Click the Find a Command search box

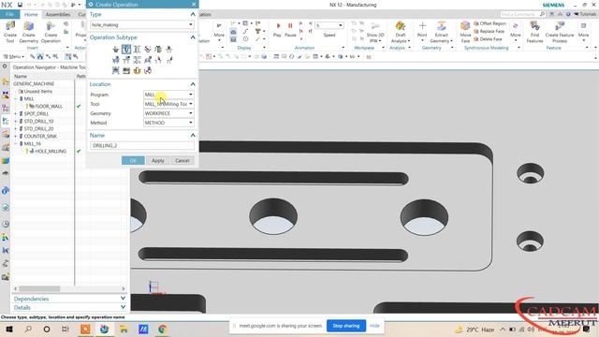point(522,14)
